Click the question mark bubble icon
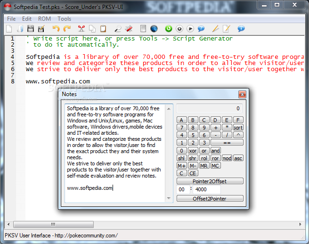Image resolution: width=309 pixels, height=244 pixels. coord(201,29)
